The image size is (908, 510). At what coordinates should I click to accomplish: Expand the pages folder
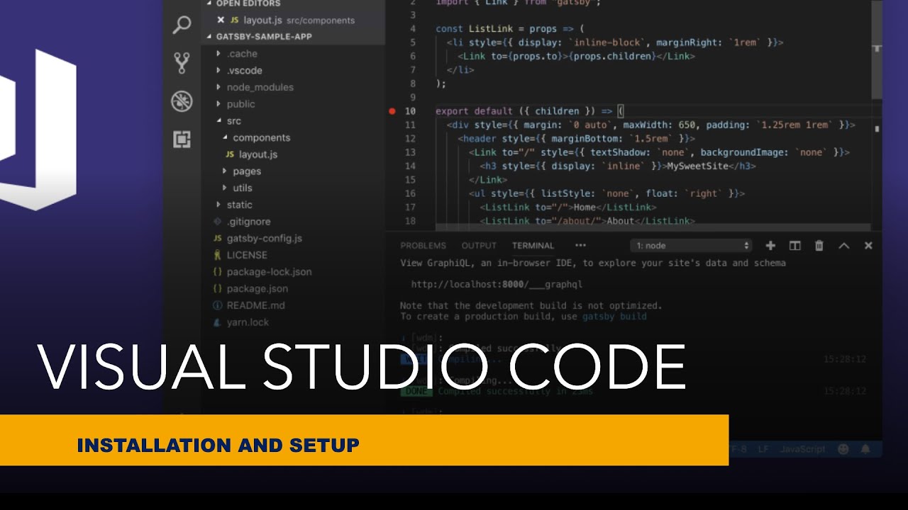(x=225, y=171)
